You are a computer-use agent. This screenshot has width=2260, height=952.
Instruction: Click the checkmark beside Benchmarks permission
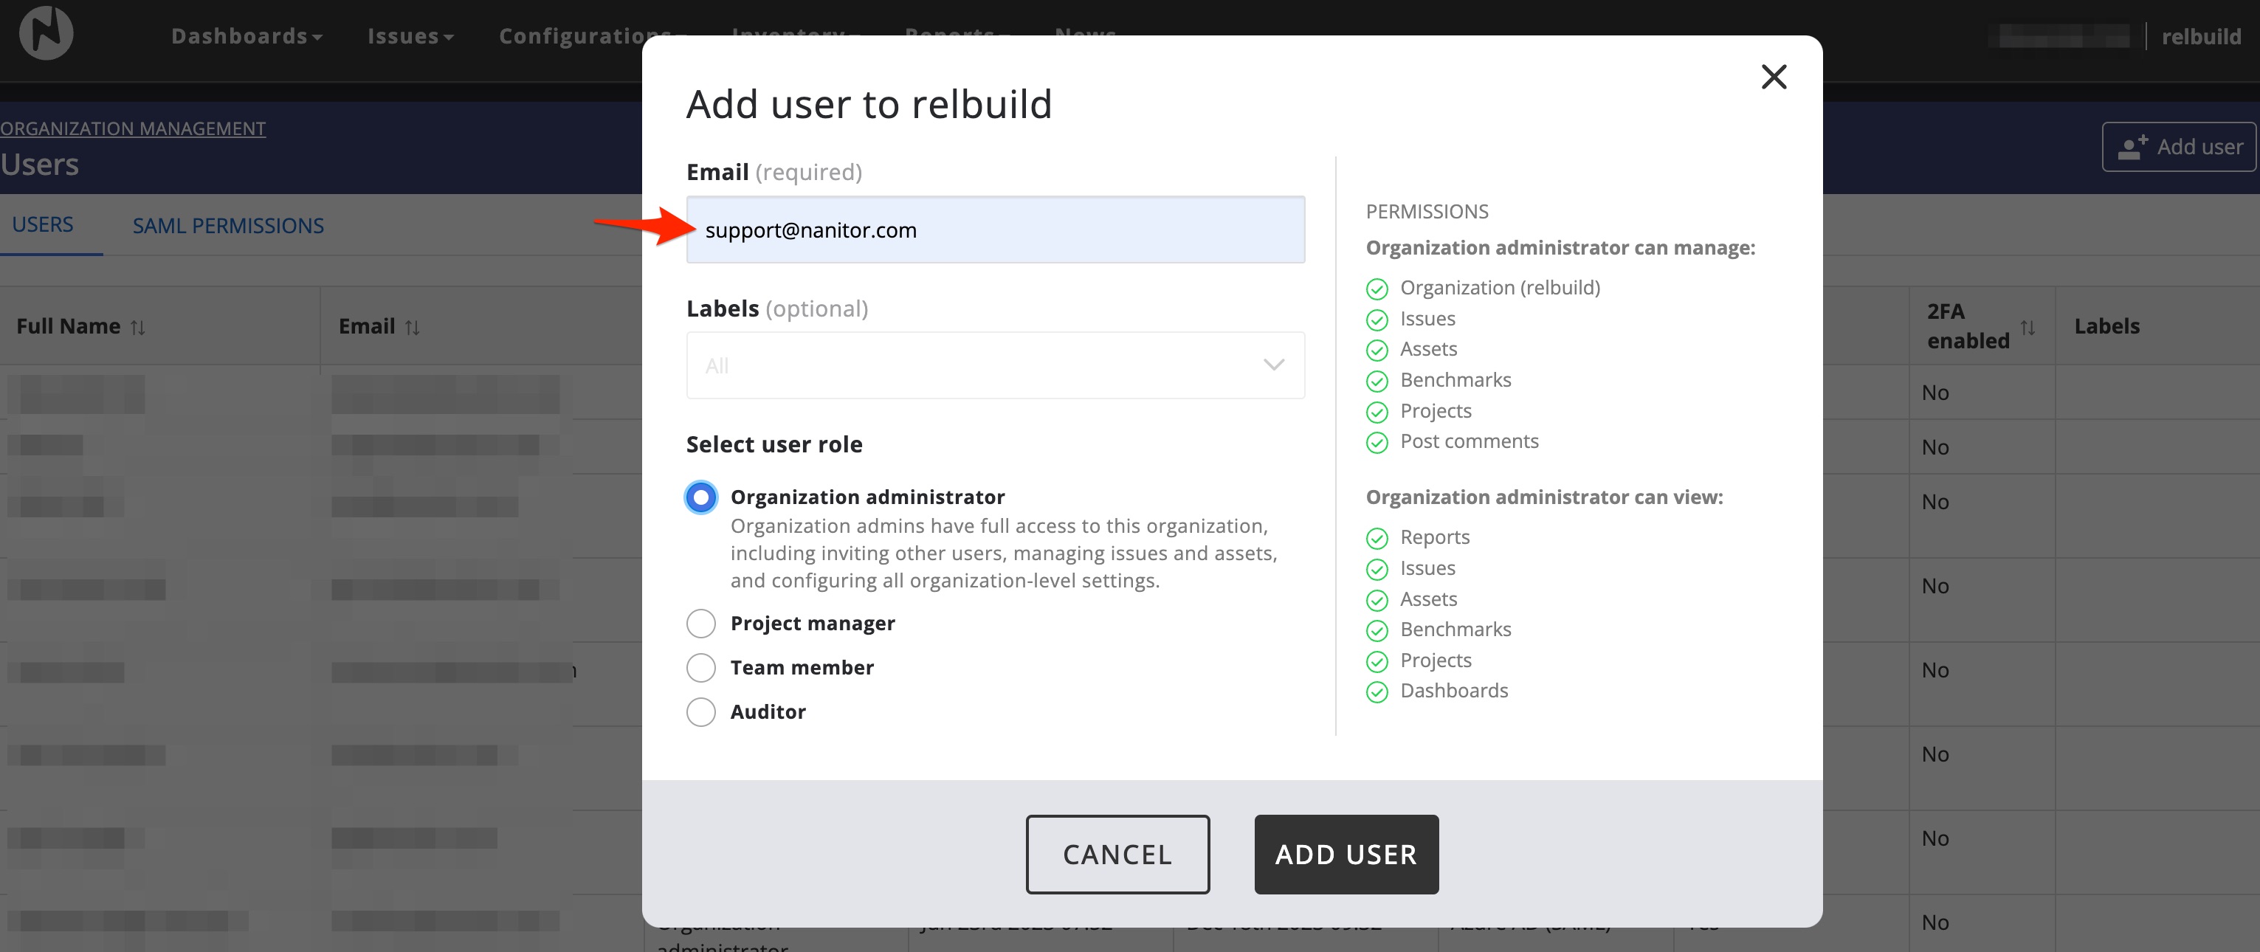[x=1377, y=382]
